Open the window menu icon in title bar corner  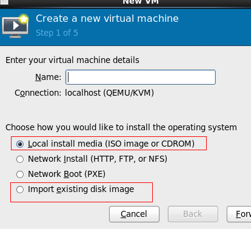tap(4, 2)
